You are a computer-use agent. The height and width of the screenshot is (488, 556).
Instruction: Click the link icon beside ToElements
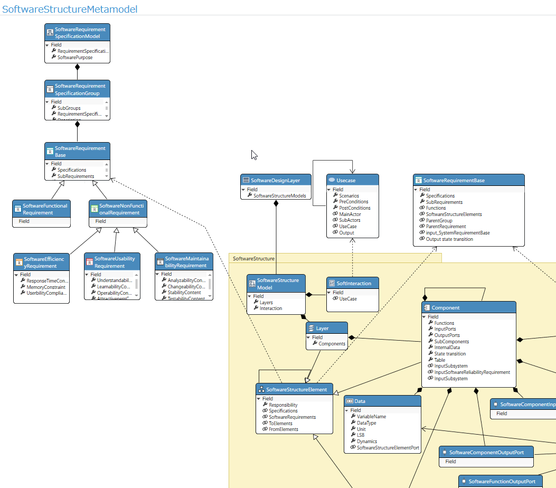point(265,423)
